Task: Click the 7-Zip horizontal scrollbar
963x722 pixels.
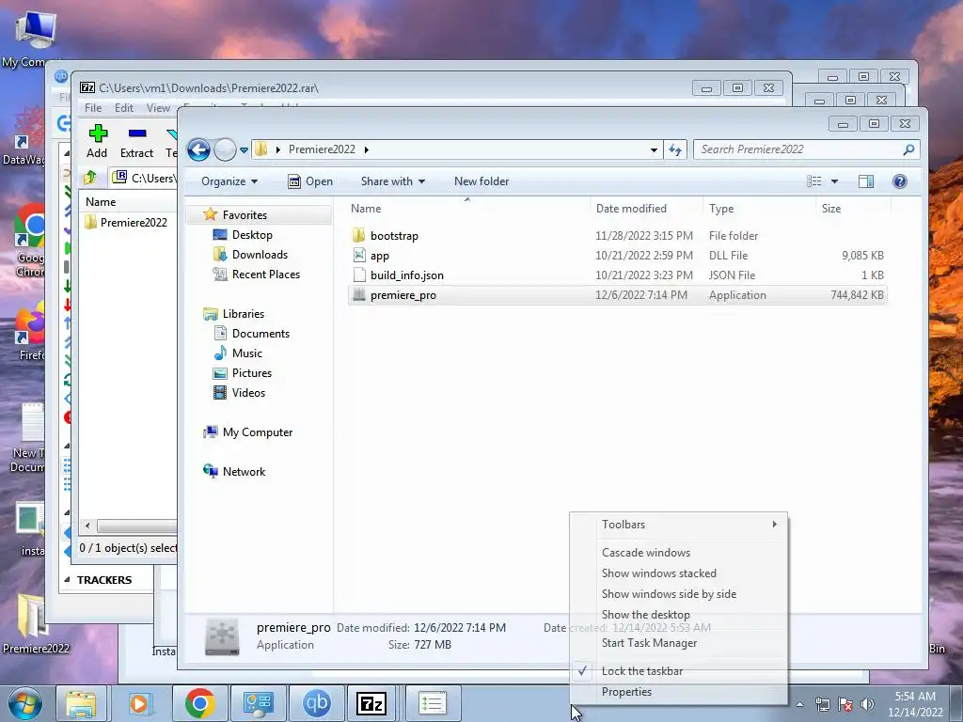Action: click(136, 526)
